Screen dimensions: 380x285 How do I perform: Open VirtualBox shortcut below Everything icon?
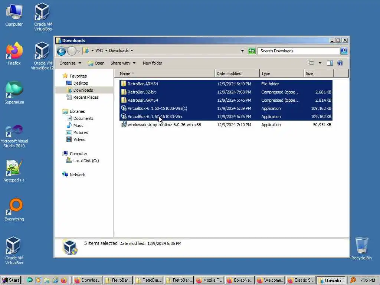click(14, 250)
